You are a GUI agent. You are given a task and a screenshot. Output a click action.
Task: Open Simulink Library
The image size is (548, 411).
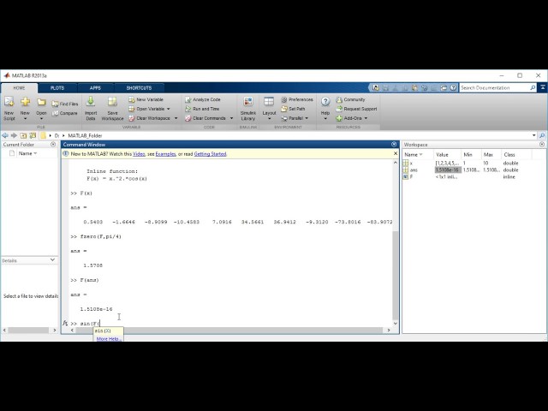click(x=248, y=109)
